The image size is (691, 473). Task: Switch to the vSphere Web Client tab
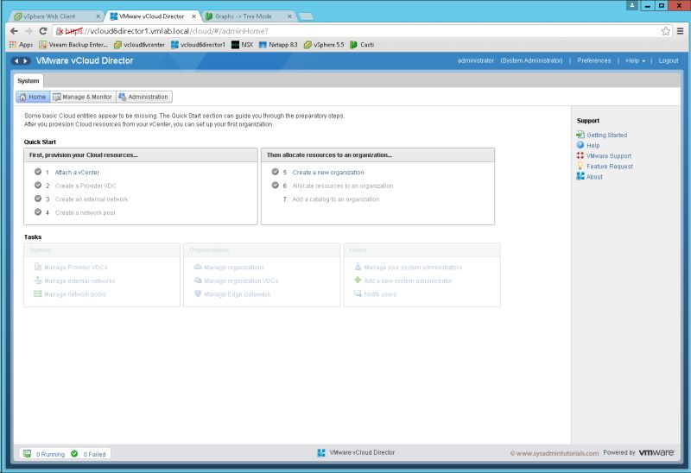coord(54,16)
